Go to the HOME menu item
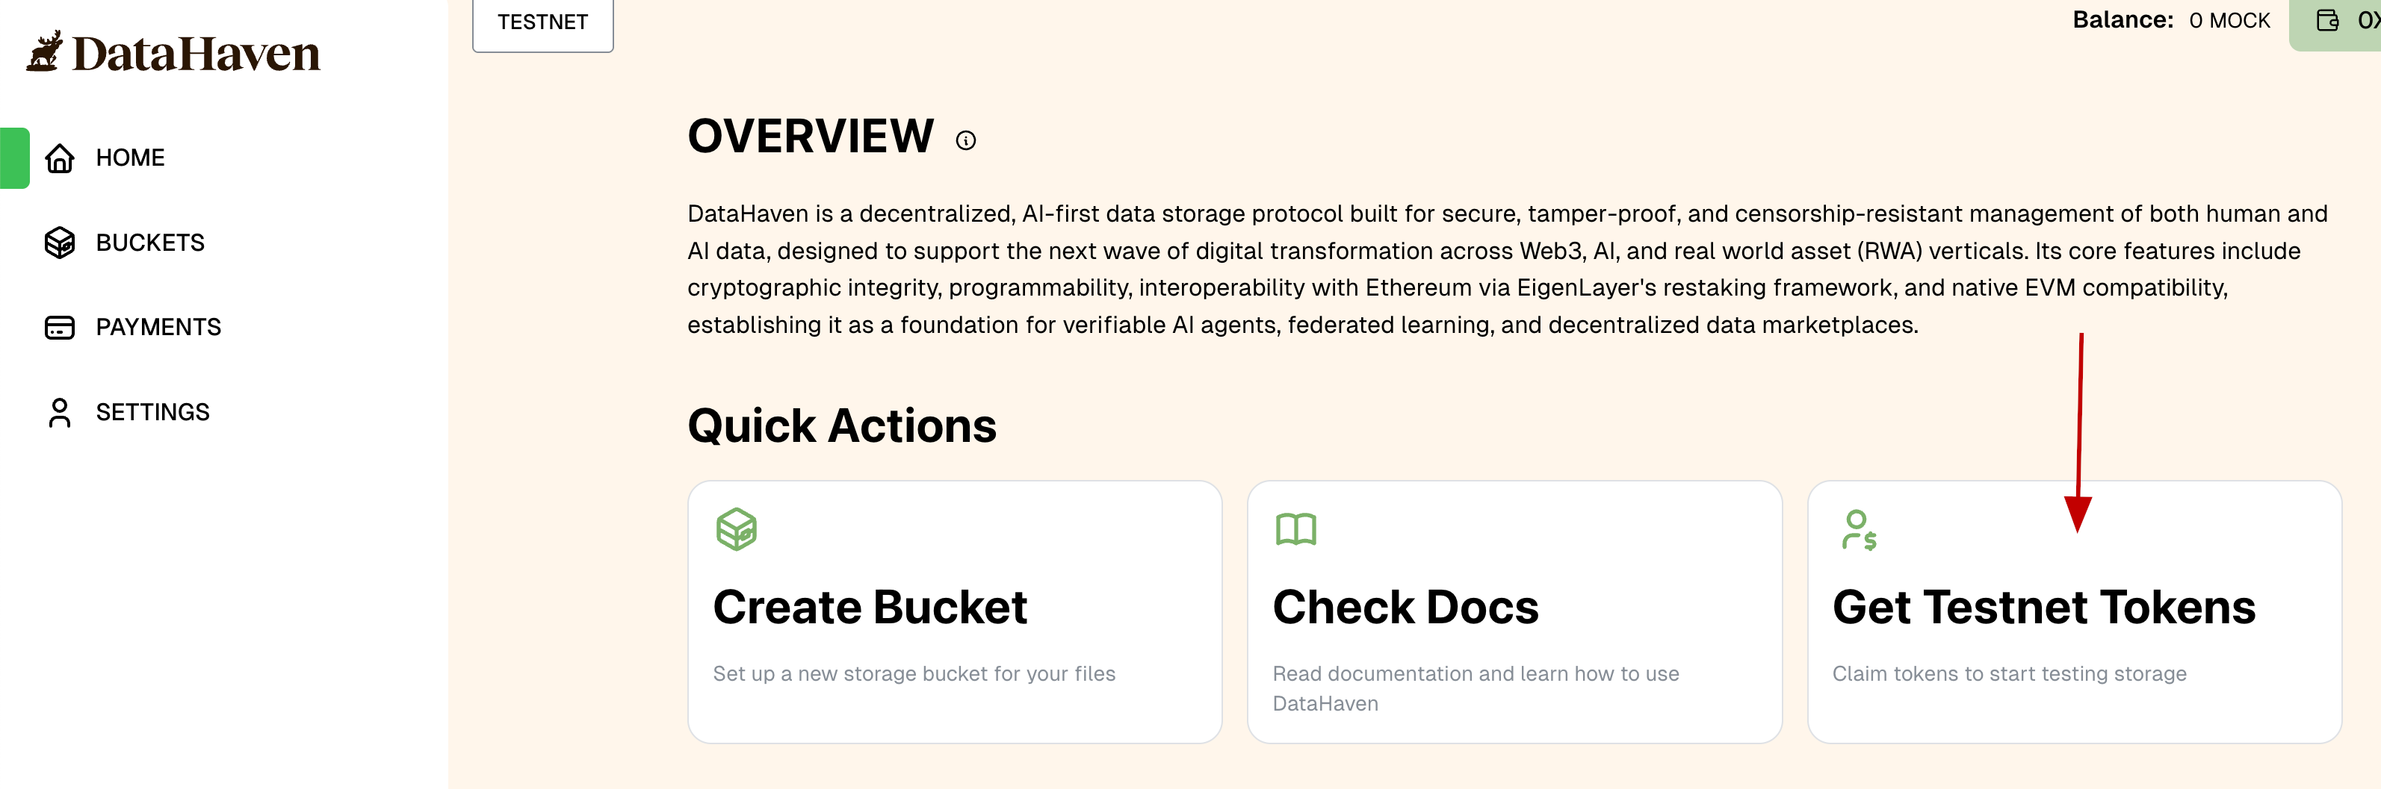2381x789 pixels. click(x=130, y=158)
